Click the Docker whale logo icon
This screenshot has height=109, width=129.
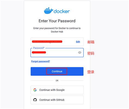[x=48, y=11]
